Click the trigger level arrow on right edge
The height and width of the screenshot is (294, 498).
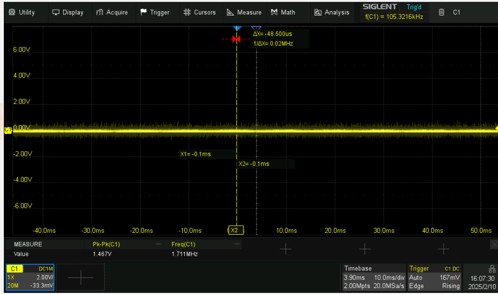[x=496, y=128]
